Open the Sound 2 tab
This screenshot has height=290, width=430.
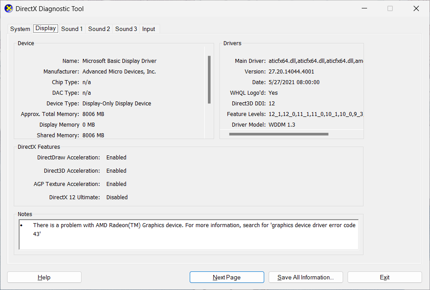click(99, 29)
